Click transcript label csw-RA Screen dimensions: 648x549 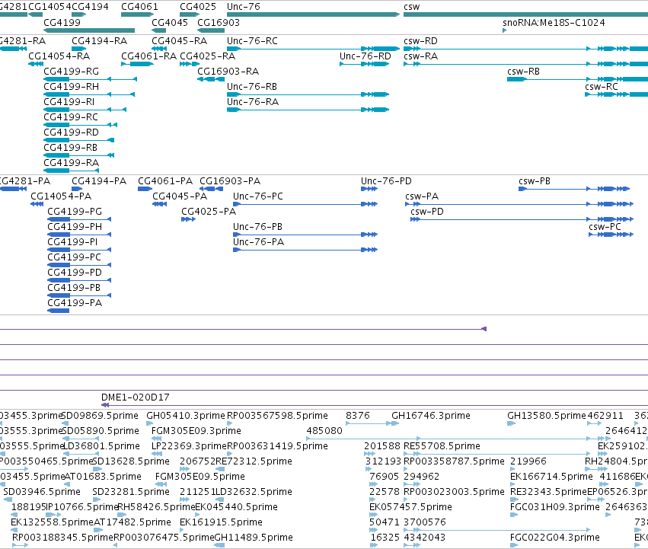coord(420,56)
